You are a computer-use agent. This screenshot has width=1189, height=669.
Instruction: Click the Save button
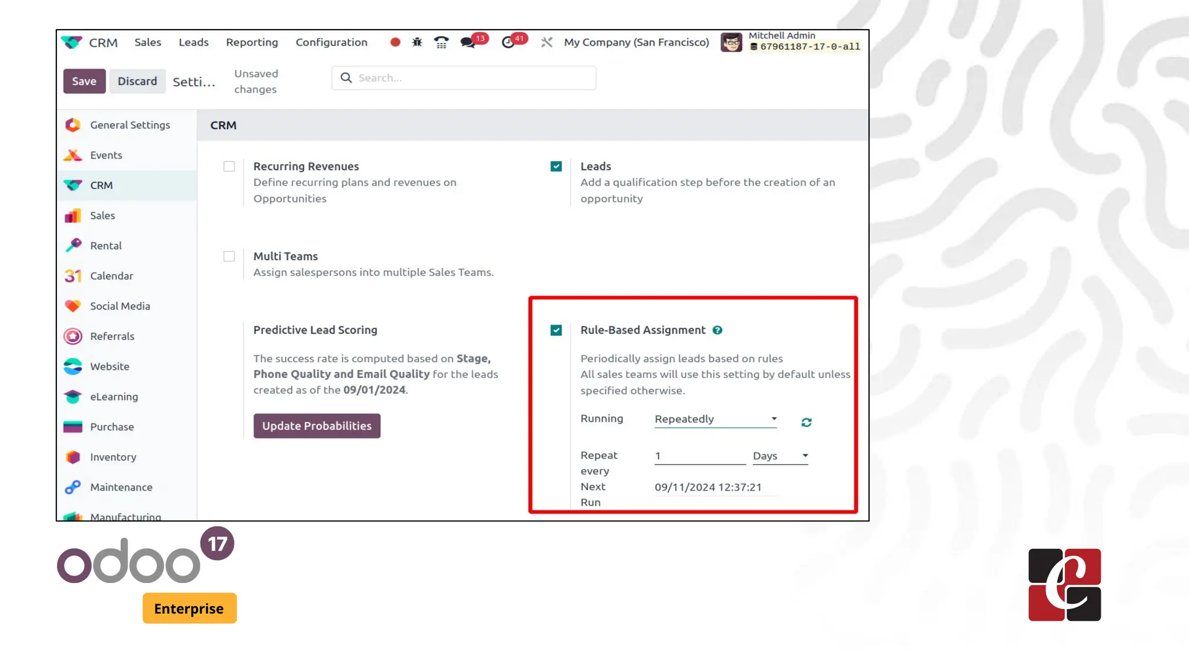(84, 81)
